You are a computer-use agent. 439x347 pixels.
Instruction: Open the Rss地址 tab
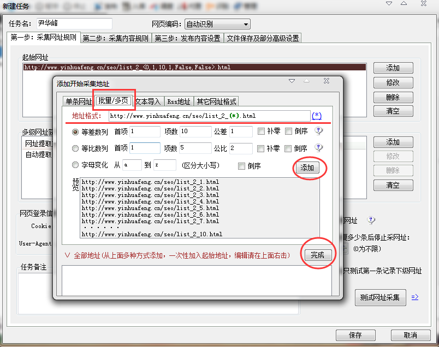[x=179, y=101]
